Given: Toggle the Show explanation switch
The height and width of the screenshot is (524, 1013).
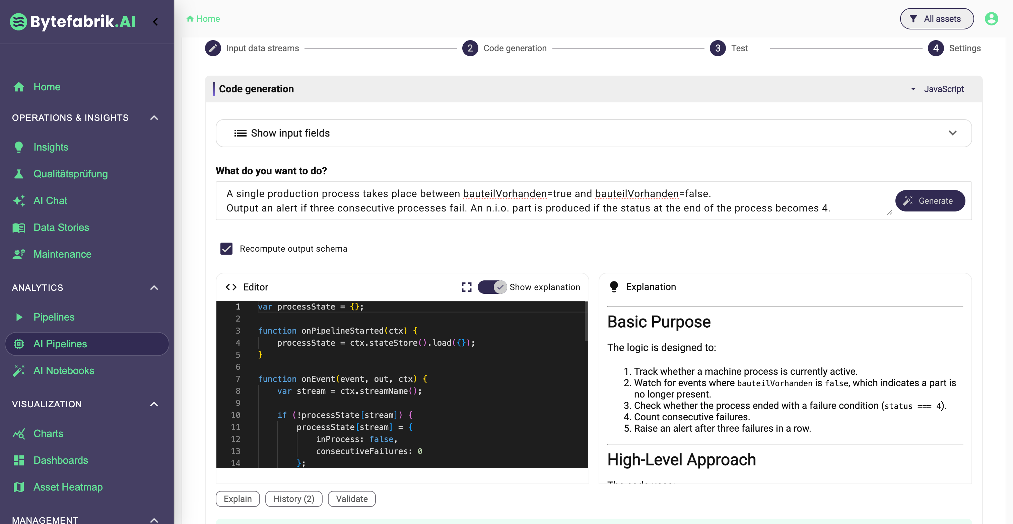Looking at the screenshot, I should pos(492,287).
